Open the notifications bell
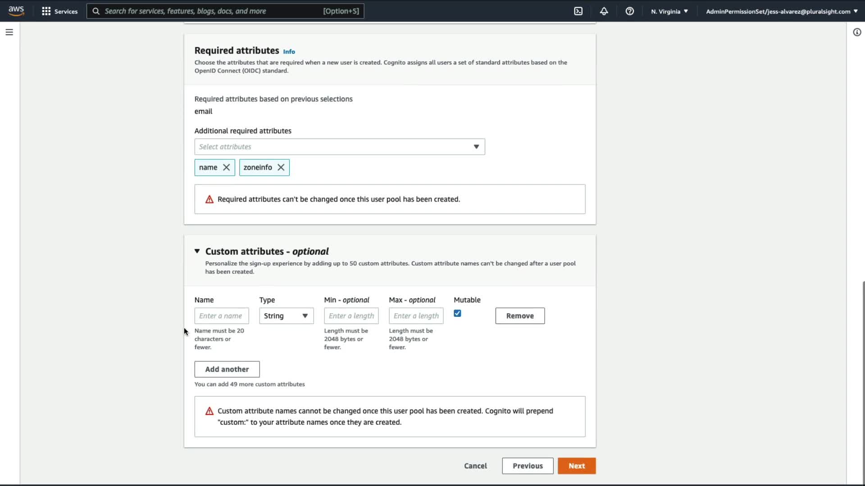Image resolution: width=865 pixels, height=486 pixels. coord(604,11)
